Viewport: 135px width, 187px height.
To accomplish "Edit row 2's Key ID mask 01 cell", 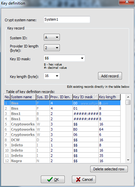I will point(86,108).
